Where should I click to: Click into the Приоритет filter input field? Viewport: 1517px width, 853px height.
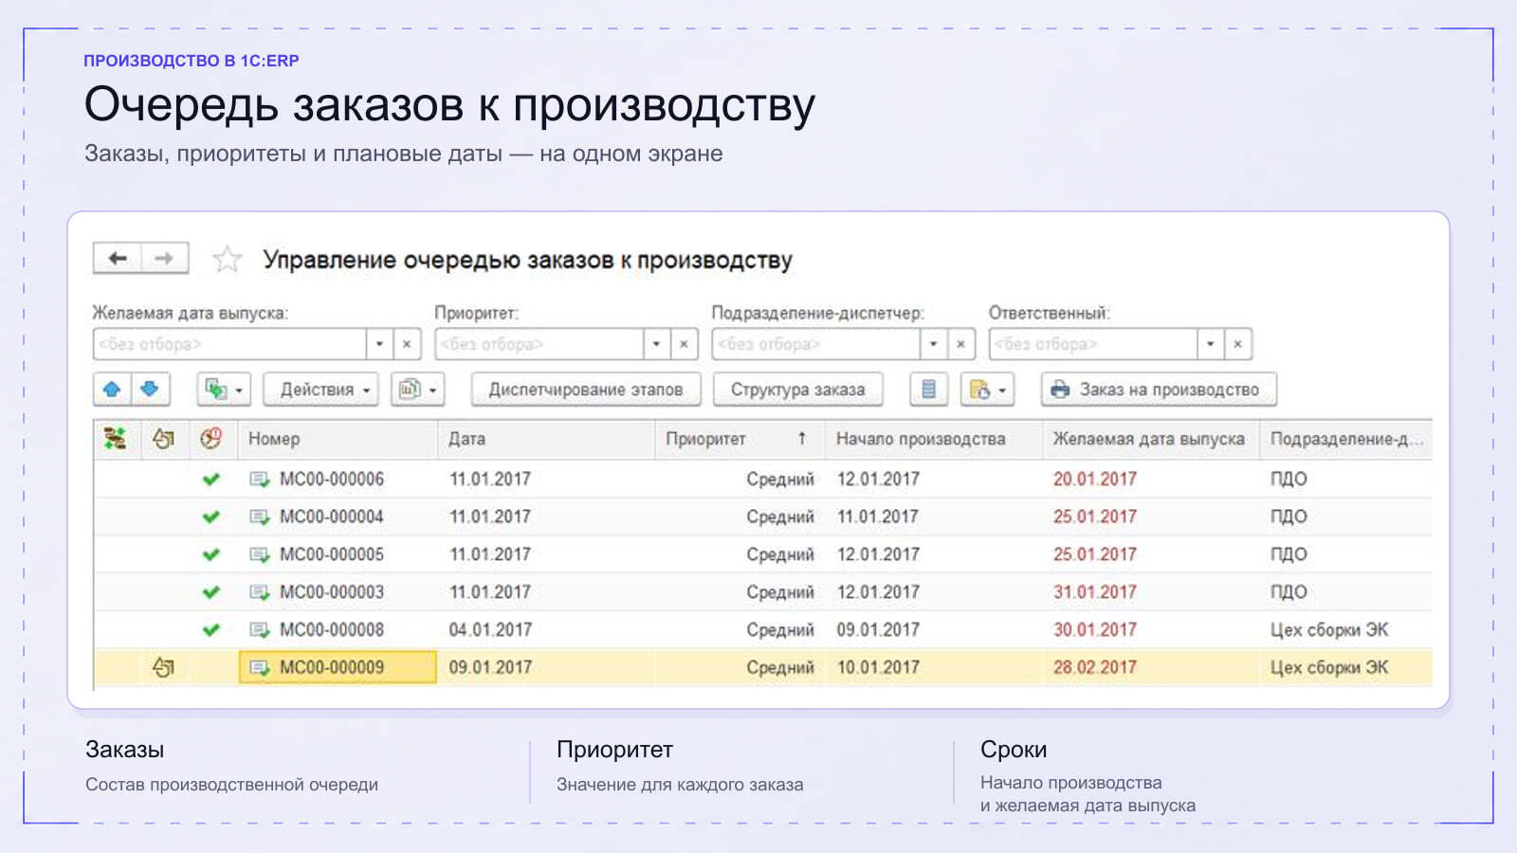(539, 344)
